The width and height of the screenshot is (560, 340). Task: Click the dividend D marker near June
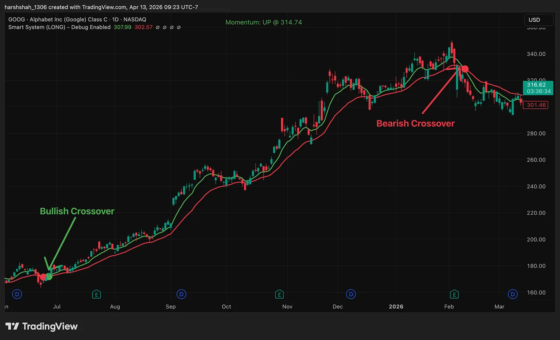point(17,294)
